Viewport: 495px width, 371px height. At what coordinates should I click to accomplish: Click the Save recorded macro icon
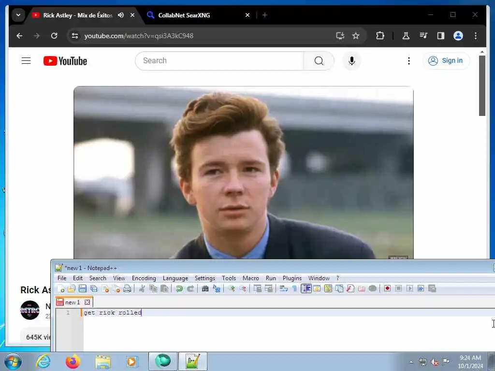point(432,289)
